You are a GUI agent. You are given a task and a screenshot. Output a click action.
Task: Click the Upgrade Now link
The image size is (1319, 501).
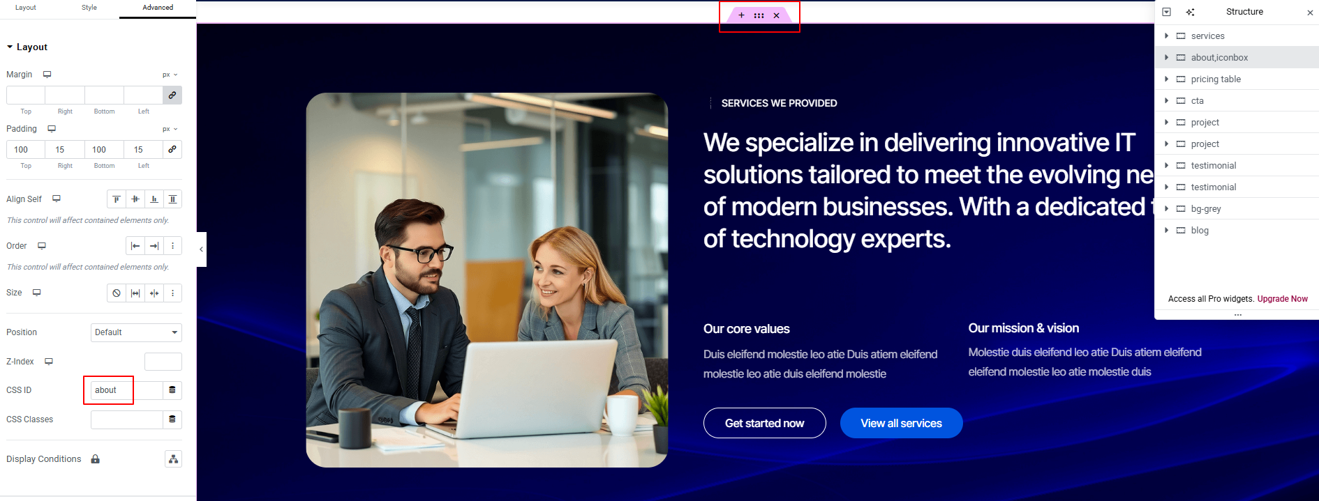(x=1282, y=299)
